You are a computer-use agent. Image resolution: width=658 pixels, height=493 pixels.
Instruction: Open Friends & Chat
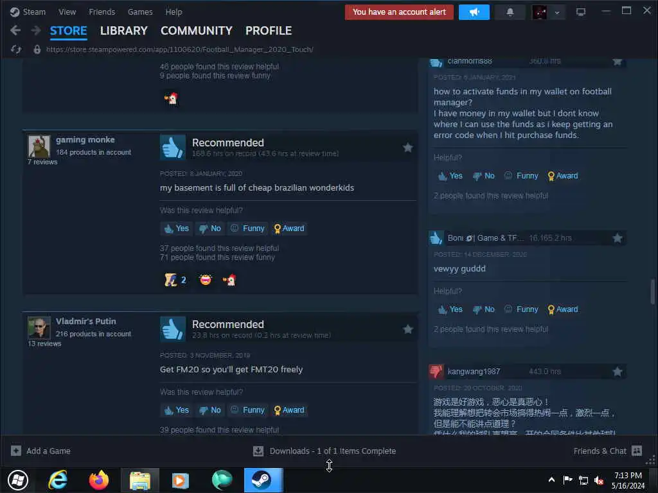[x=608, y=451]
